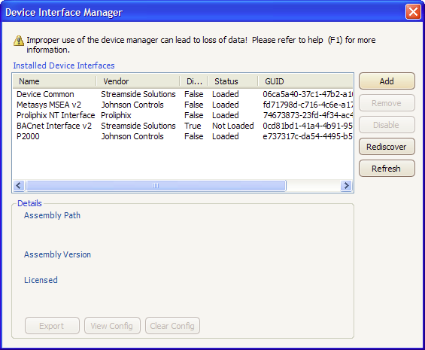The width and height of the screenshot is (425, 350).
Task: Select the Metasys MSEA v2 row
Action: click(x=183, y=105)
